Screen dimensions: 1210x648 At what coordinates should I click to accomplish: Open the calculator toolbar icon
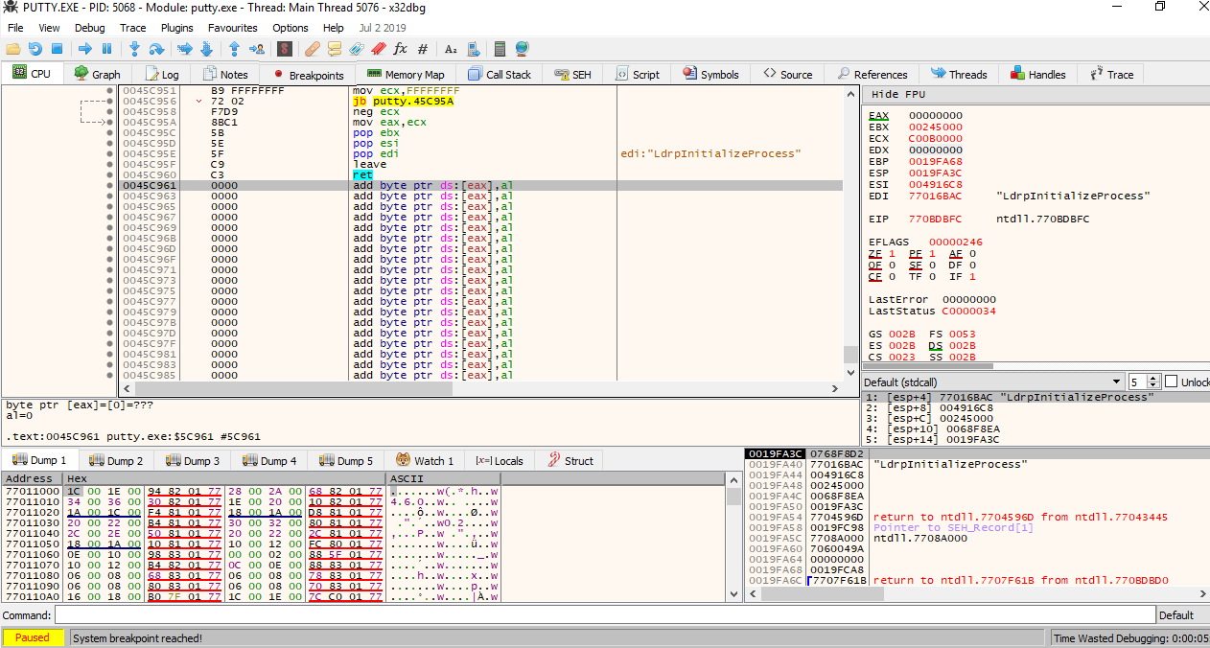[500, 49]
